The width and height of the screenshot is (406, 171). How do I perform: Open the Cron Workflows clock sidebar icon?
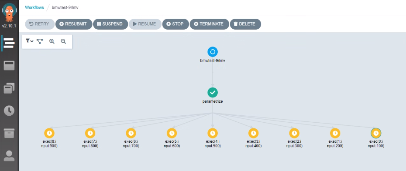click(9, 111)
